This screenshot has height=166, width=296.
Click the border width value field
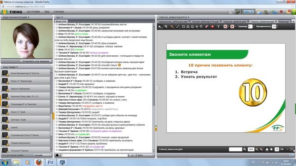click(250, 27)
